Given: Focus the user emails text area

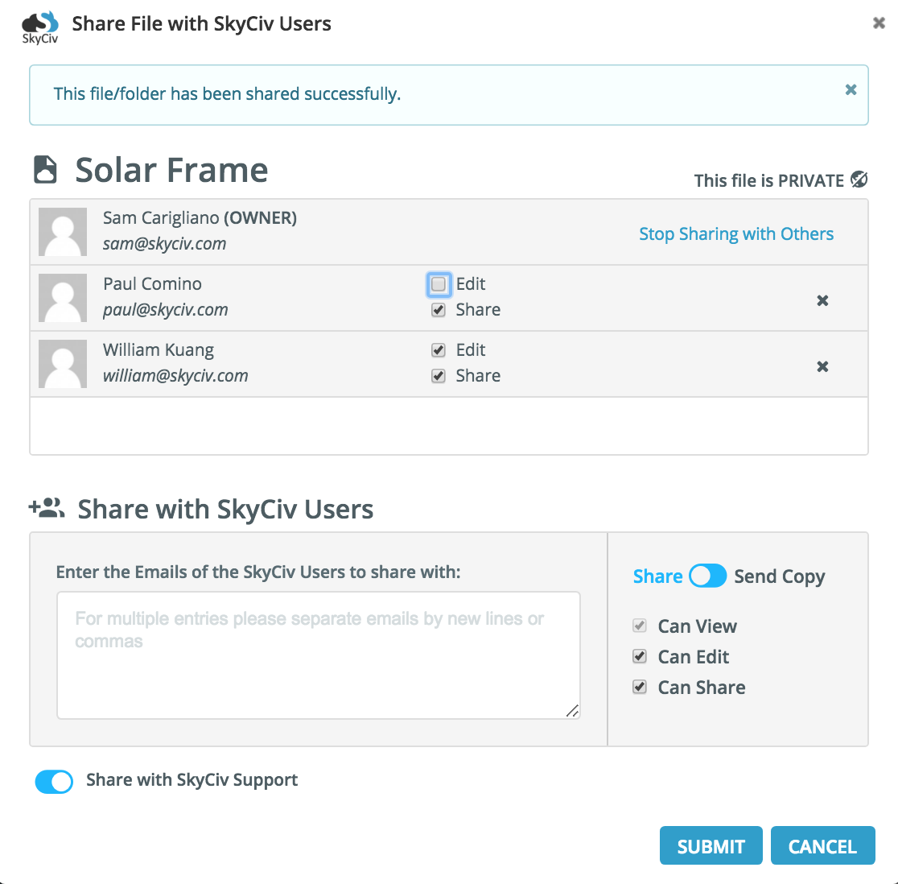Looking at the screenshot, I should pos(319,655).
